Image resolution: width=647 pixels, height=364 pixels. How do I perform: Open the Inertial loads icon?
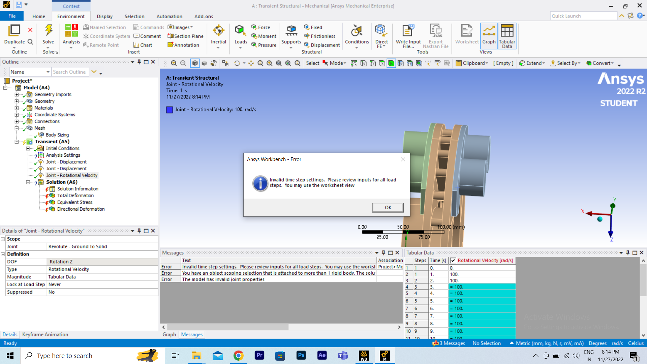(x=218, y=31)
